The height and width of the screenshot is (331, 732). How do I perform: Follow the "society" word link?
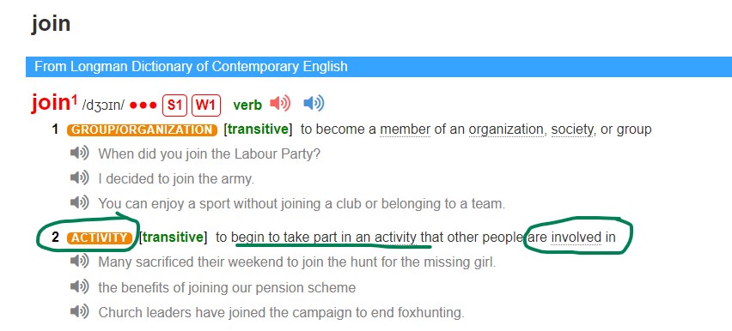pyautogui.click(x=573, y=129)
